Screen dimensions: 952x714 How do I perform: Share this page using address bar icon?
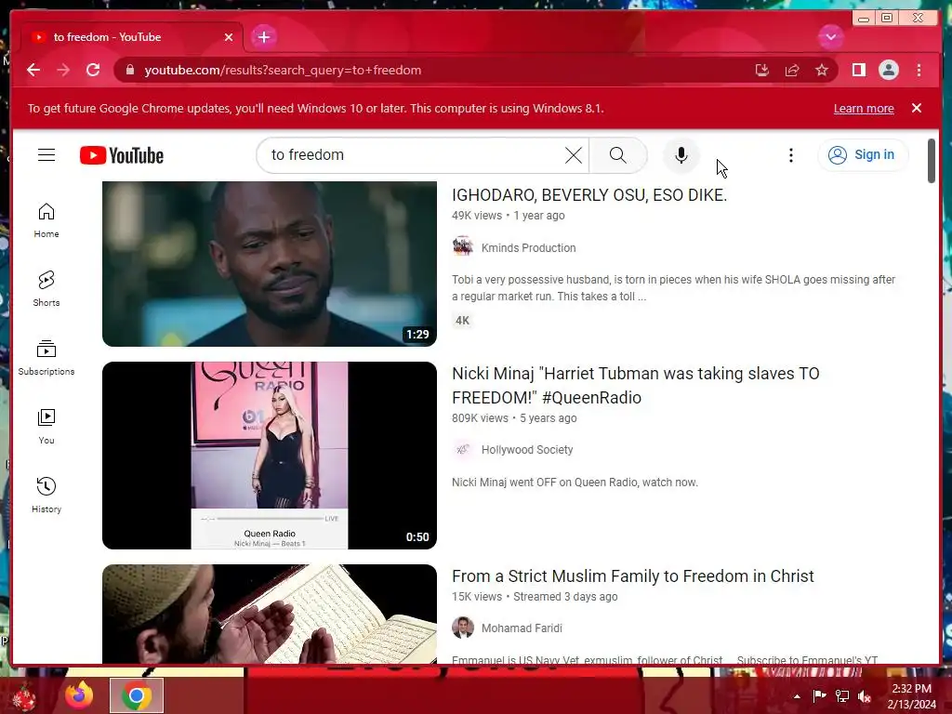(792, 70)
